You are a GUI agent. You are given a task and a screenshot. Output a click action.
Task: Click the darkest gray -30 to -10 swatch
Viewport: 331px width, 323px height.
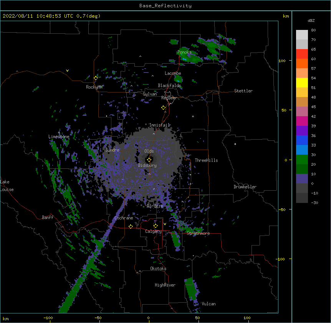point(302,198)
